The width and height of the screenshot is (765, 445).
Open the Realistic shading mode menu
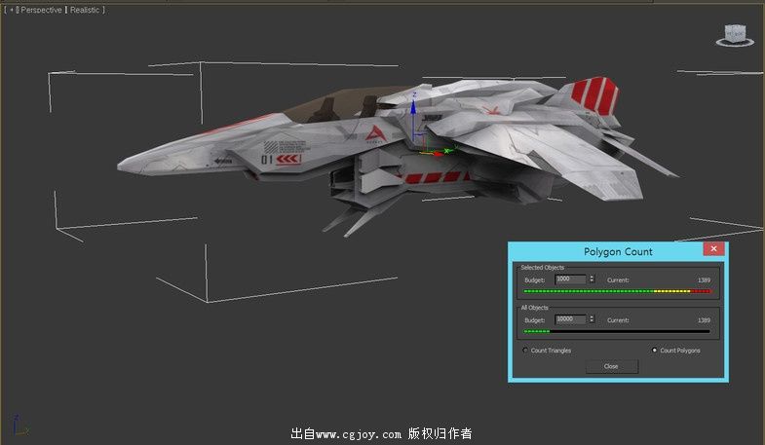click(85, 10)
